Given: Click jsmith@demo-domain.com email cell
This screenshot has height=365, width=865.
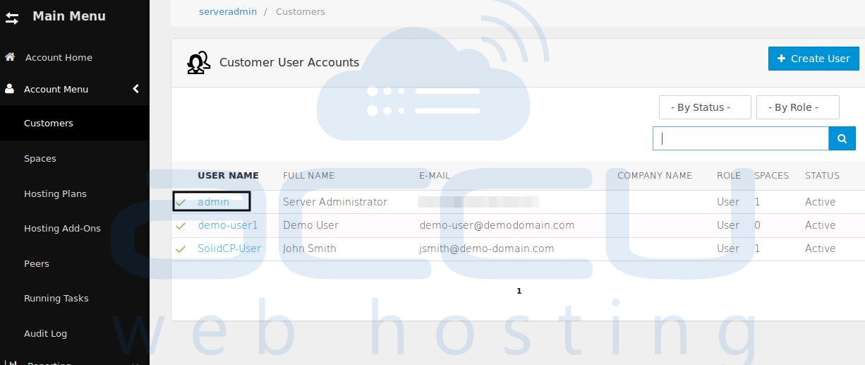Looking at the screenshot, I should pos(487,249).
